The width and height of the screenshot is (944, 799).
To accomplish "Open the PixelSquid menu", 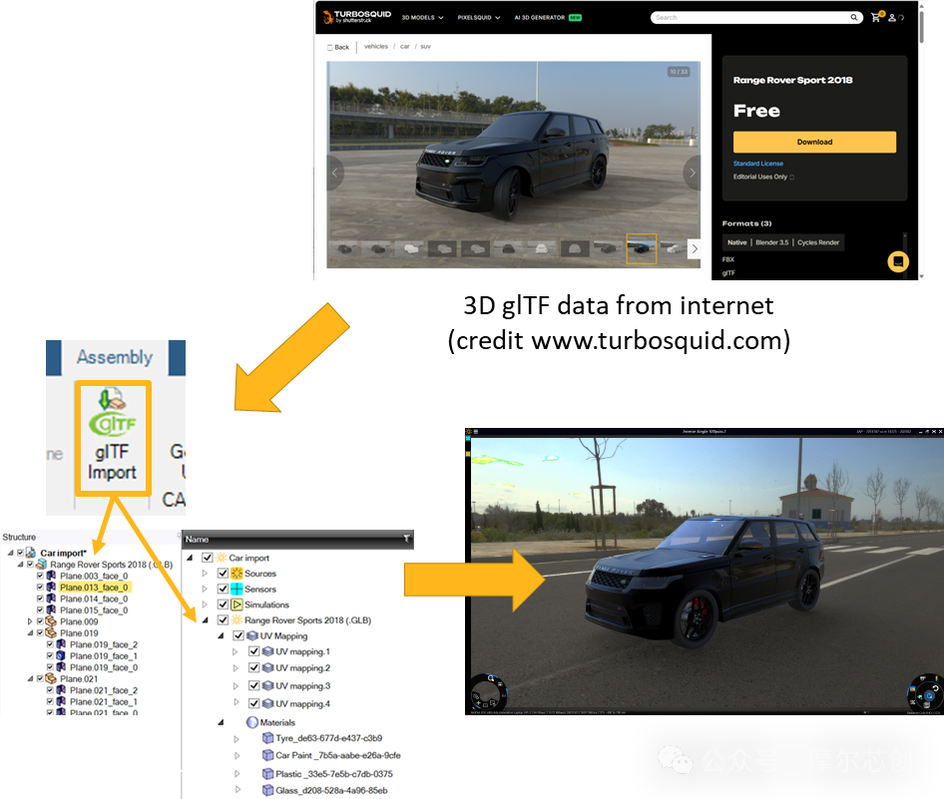I will (479, 17).
